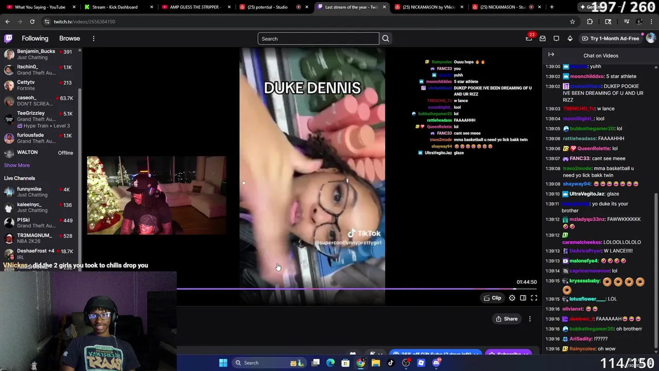Open the Chrome media controls icon

pyautogui.click(x=627, y=22)
